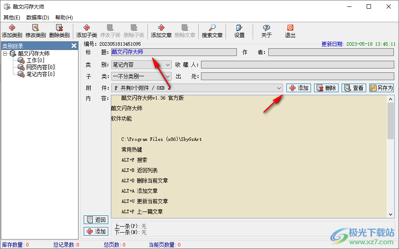399x249 pixels.
Task: Click the 添加子类 toolbar icon
Action: (87, 31)
